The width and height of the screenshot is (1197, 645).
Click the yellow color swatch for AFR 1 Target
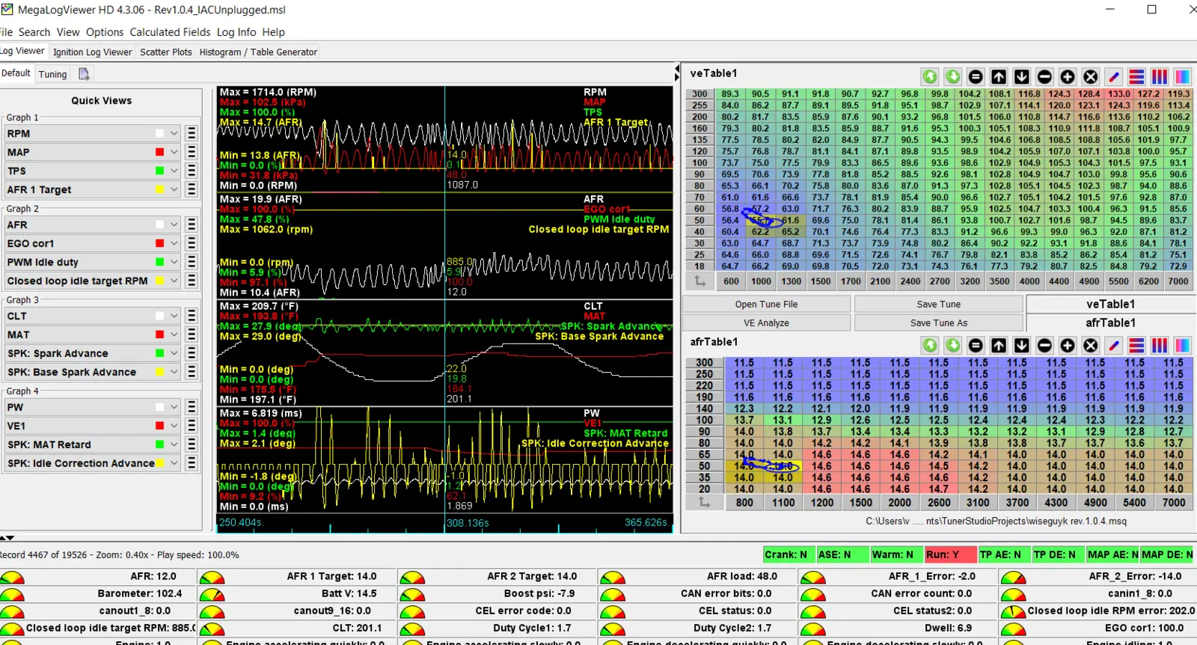[159, 189]
